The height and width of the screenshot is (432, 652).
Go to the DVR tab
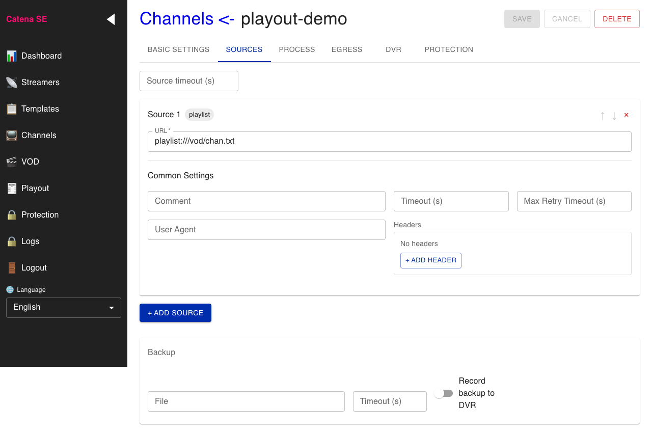coord(393,49)
